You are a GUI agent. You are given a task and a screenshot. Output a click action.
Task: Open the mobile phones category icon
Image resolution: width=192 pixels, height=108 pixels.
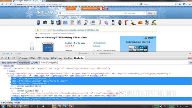point(38,22)
